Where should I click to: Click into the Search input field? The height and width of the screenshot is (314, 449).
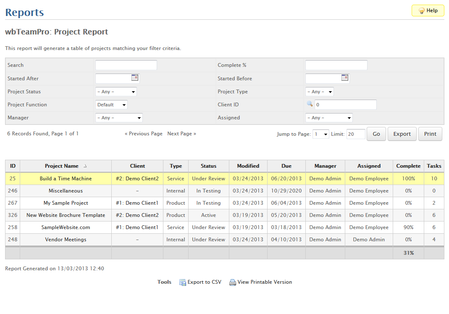[x=126, y=65]
